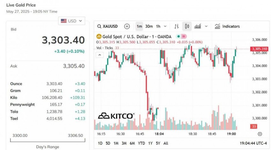
Task: Switch chart interval to 1m
Action: [x=139, y=26]
